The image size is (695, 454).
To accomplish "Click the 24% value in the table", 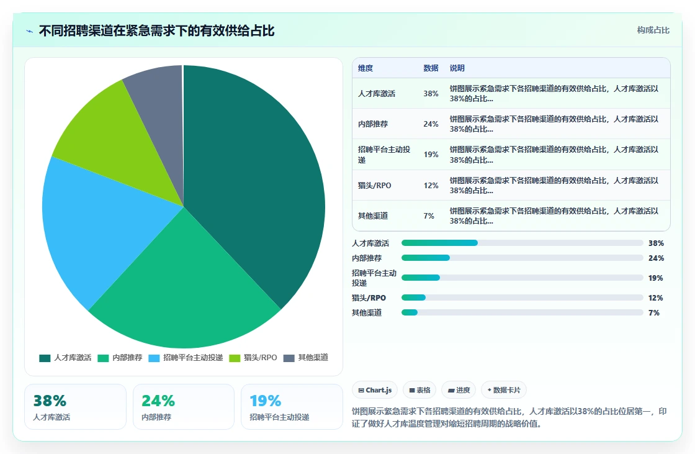I will (x=431, y=124).
